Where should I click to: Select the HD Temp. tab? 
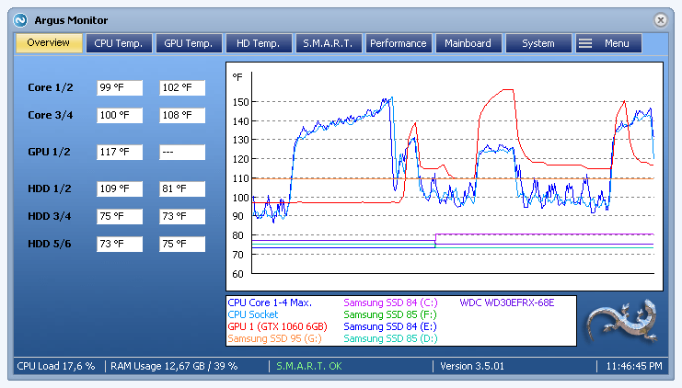tap(259, 43)
